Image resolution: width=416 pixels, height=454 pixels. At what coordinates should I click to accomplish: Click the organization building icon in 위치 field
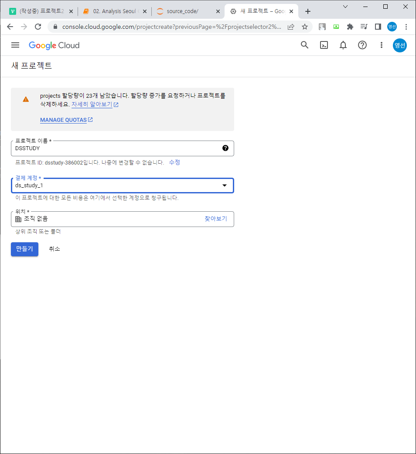(x=18, y=219)
